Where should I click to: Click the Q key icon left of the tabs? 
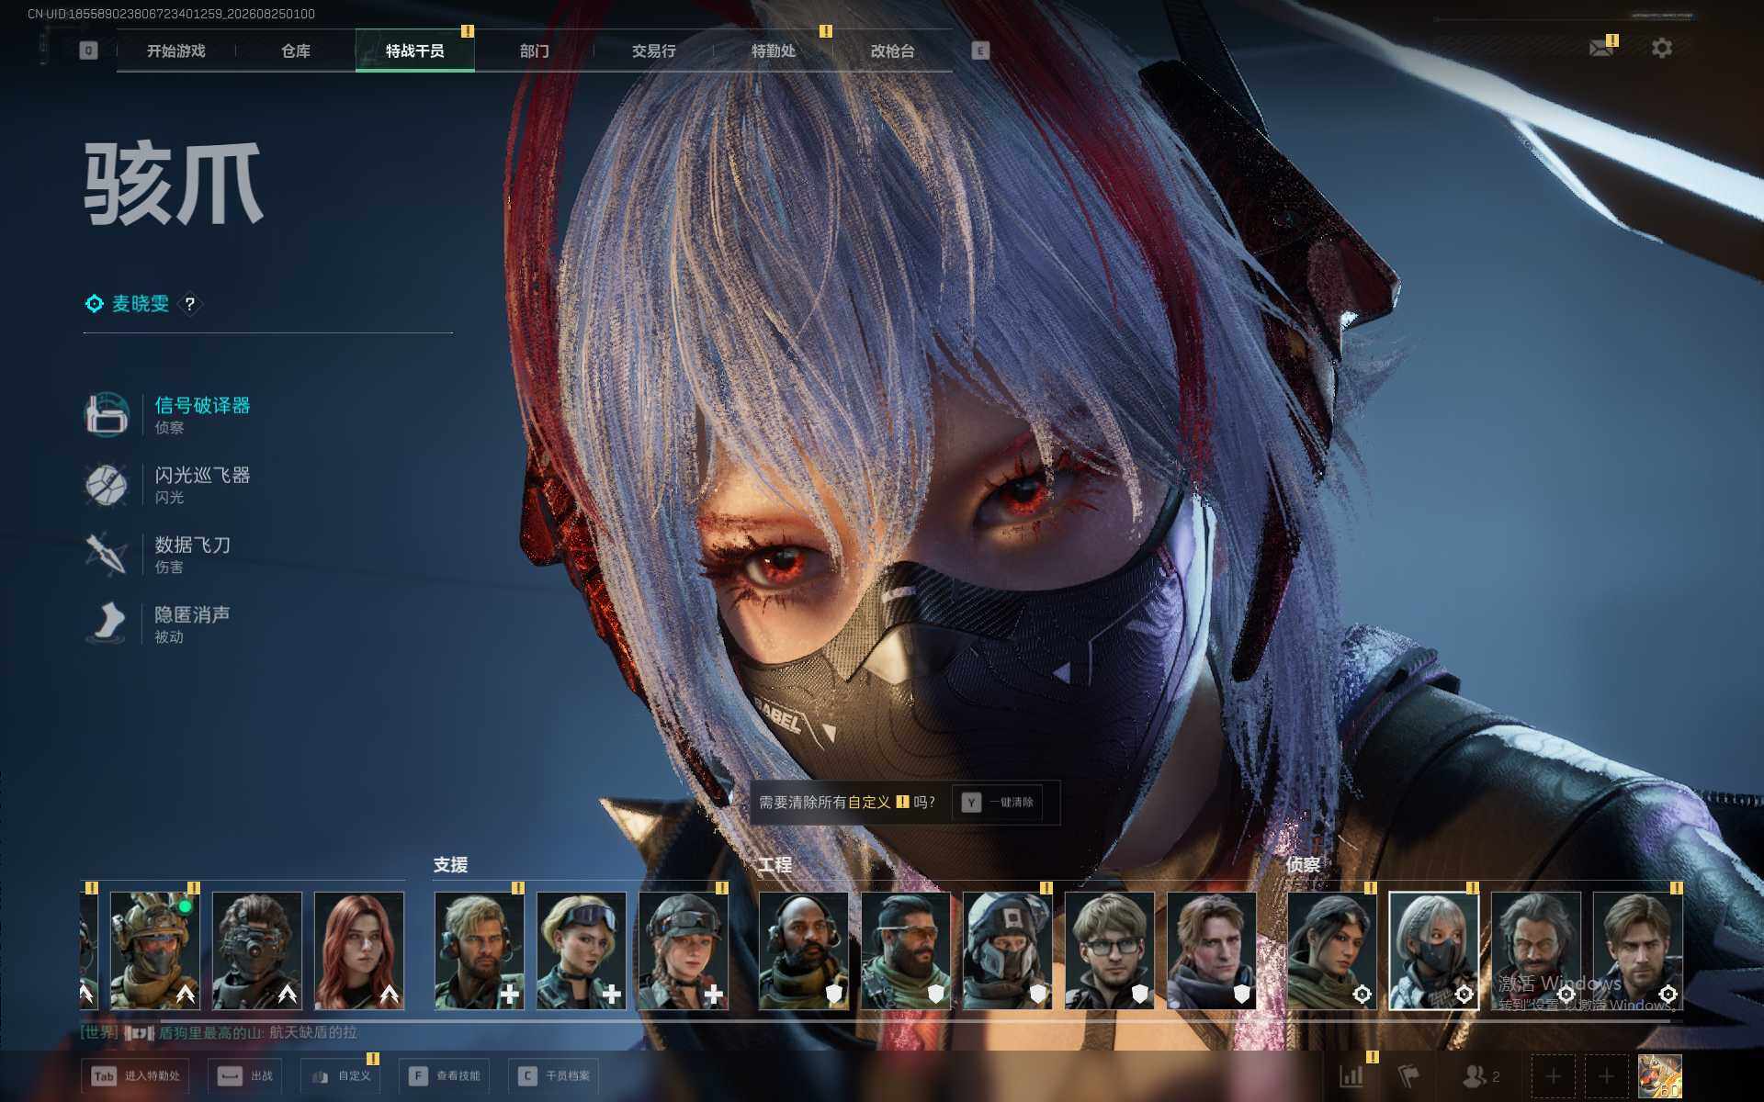coord(88,51)
